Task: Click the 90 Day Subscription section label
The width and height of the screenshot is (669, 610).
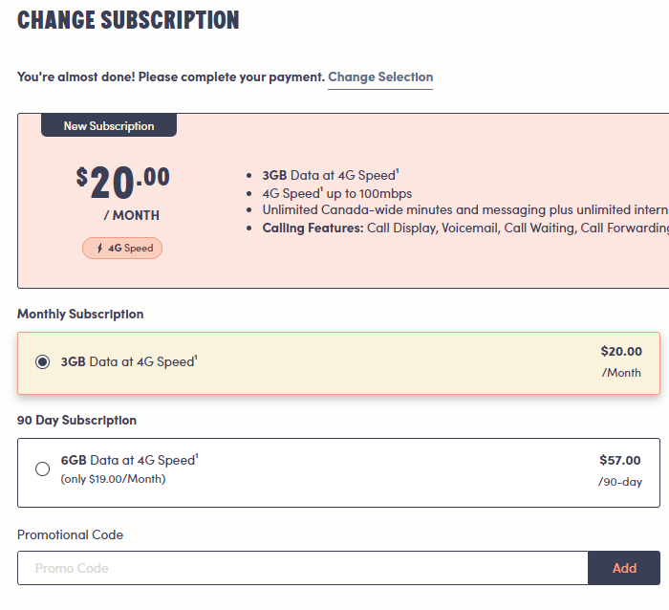Action: [x=76, y=421]
